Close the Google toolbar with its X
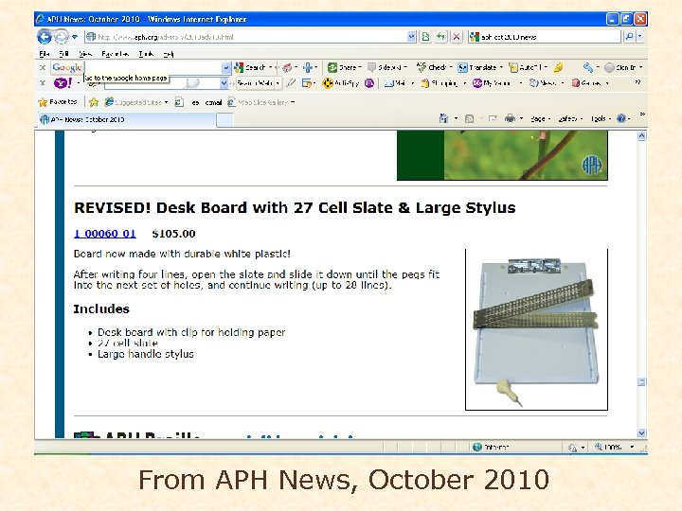682x511 pixels. tap(43, 67)
